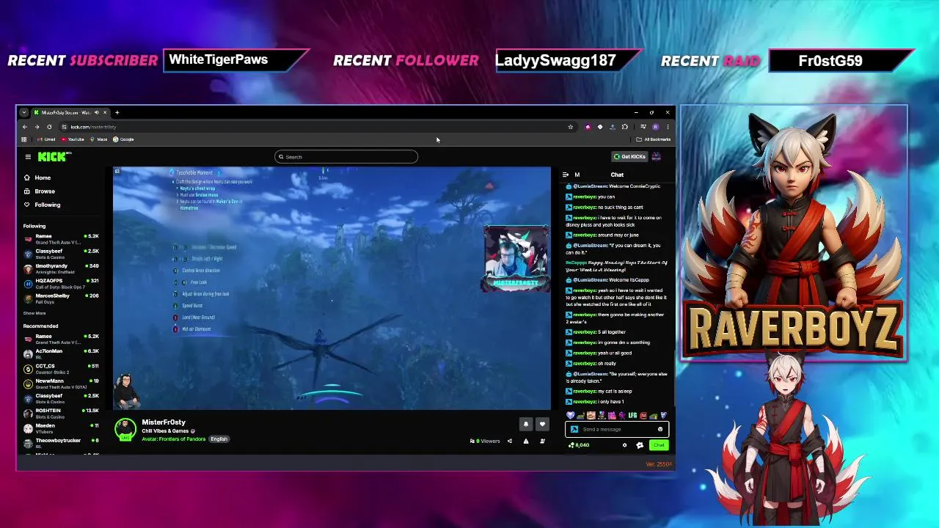Screen dimensions: 939x528
Task: Open Thecowboytrucker recommended channel
Action: pos(62,442)
